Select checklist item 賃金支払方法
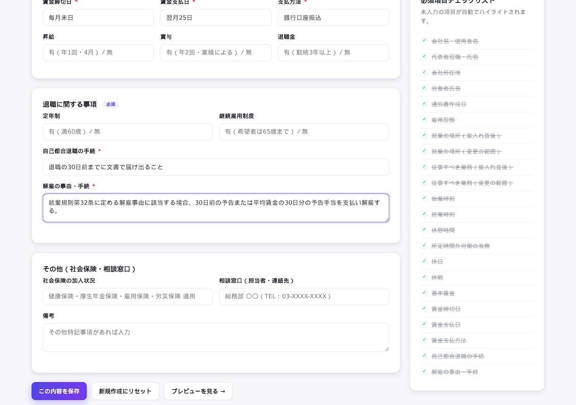The height and width of the screenshot is (405, 576). (x=477, y=340)
